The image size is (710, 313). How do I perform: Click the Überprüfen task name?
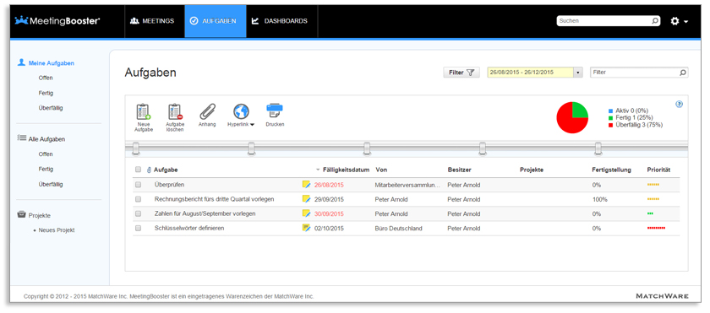tap(169, 185)
